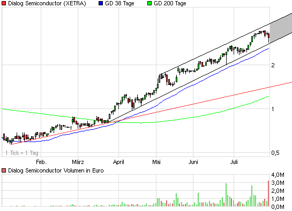
Task: Click the green GD 200 Tage legend swatch
Action: pos(149,3)
